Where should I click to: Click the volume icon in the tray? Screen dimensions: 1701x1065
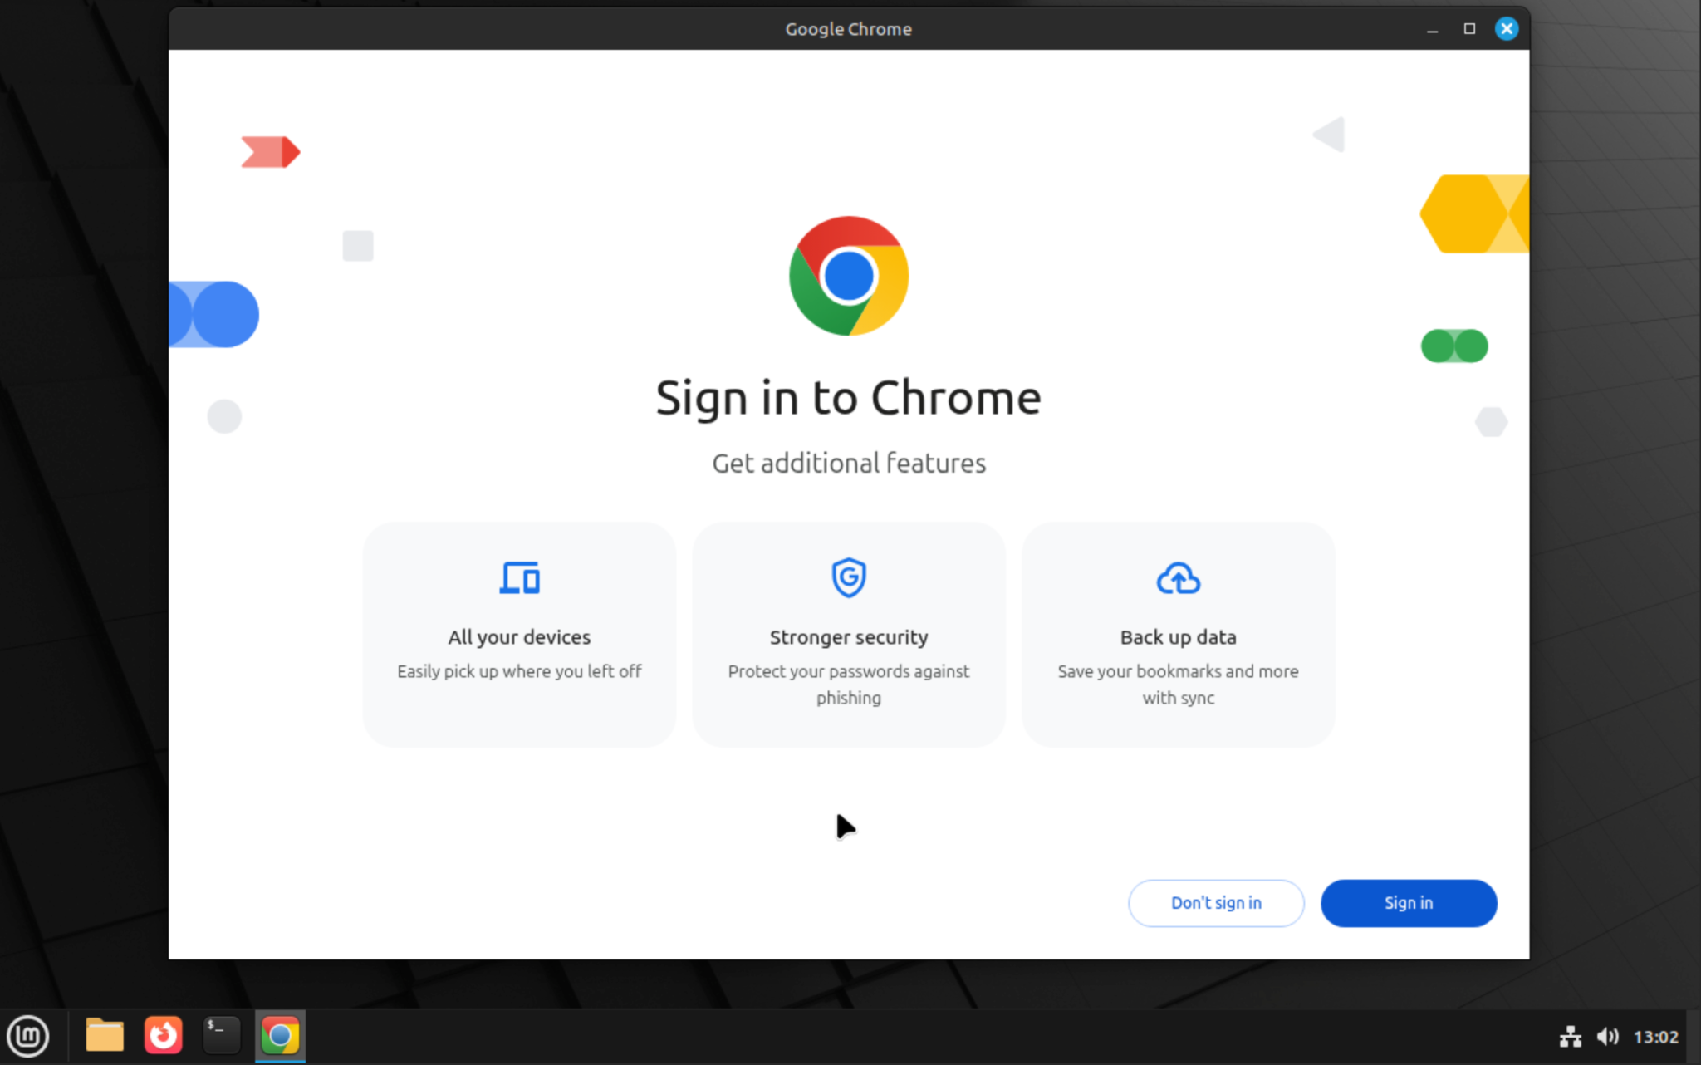(x=1608, y=1036)
